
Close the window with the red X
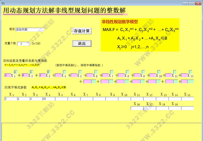(x=198, y=3)
